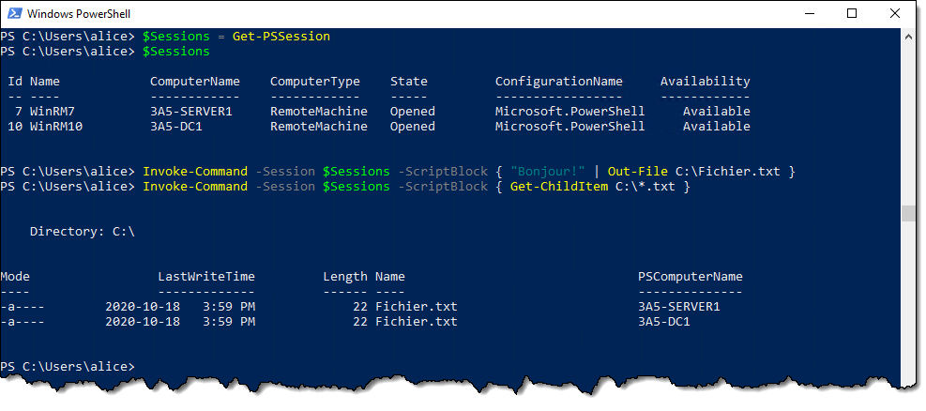The width and height of the screenshot is (926, 411).
Task: Click the Get-PSSession command text
Action: [281, 37]
